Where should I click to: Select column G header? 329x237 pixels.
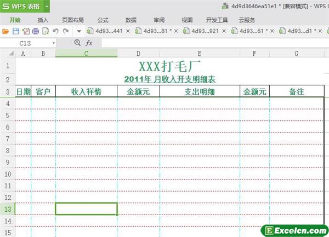point(297,54)
